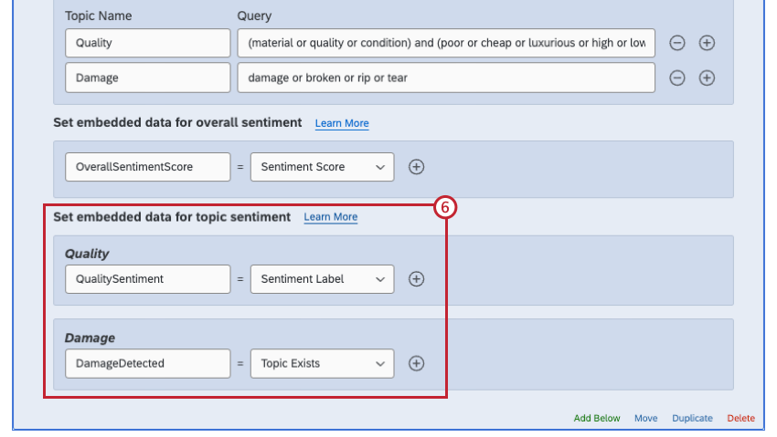The height and width of the screenshot is (437, 777).
Task: Open the Sentiment Score dropdown
Action: 322,167
